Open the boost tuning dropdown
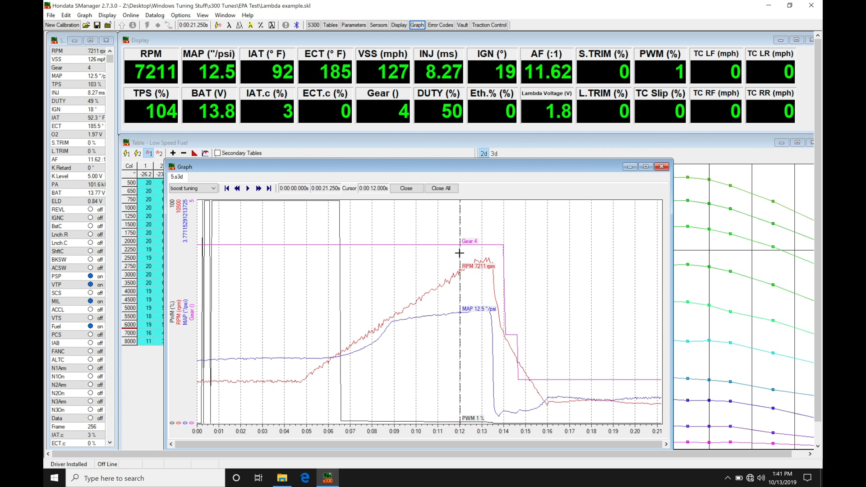This screenshot has width=866, height=487. tap(213, 188)
